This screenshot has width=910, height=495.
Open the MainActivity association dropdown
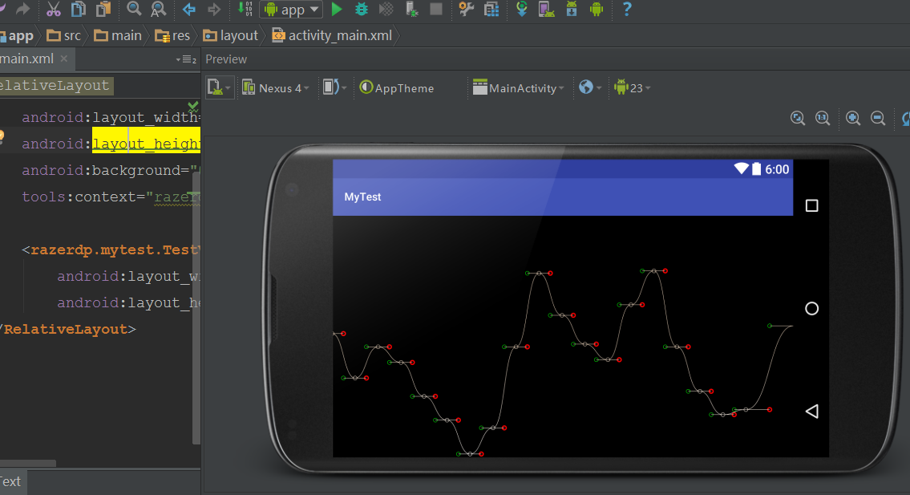[518, 87]
